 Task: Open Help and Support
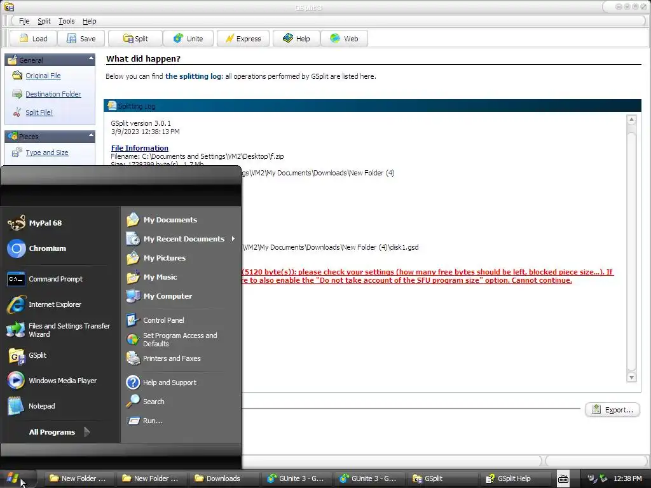pyautogui.click(x=181, y=383)
